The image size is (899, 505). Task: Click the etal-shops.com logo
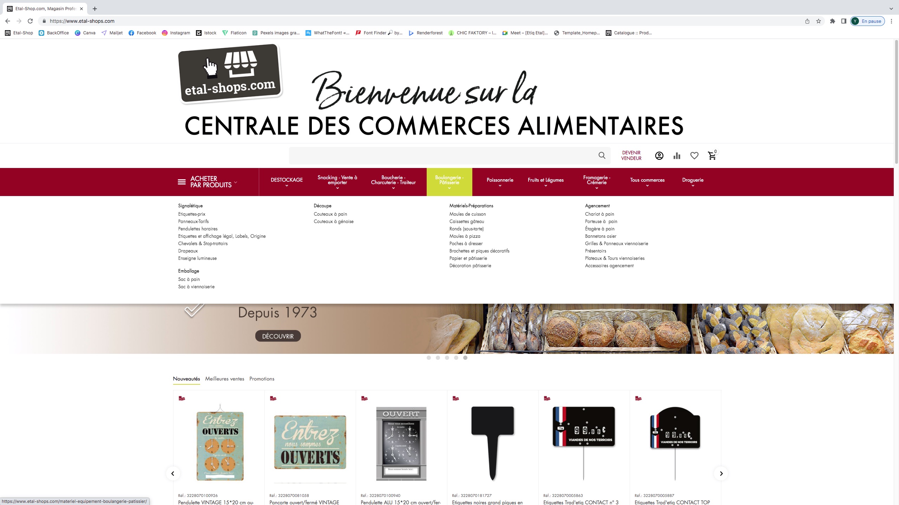pyautogui.click(x=230, y=74)
